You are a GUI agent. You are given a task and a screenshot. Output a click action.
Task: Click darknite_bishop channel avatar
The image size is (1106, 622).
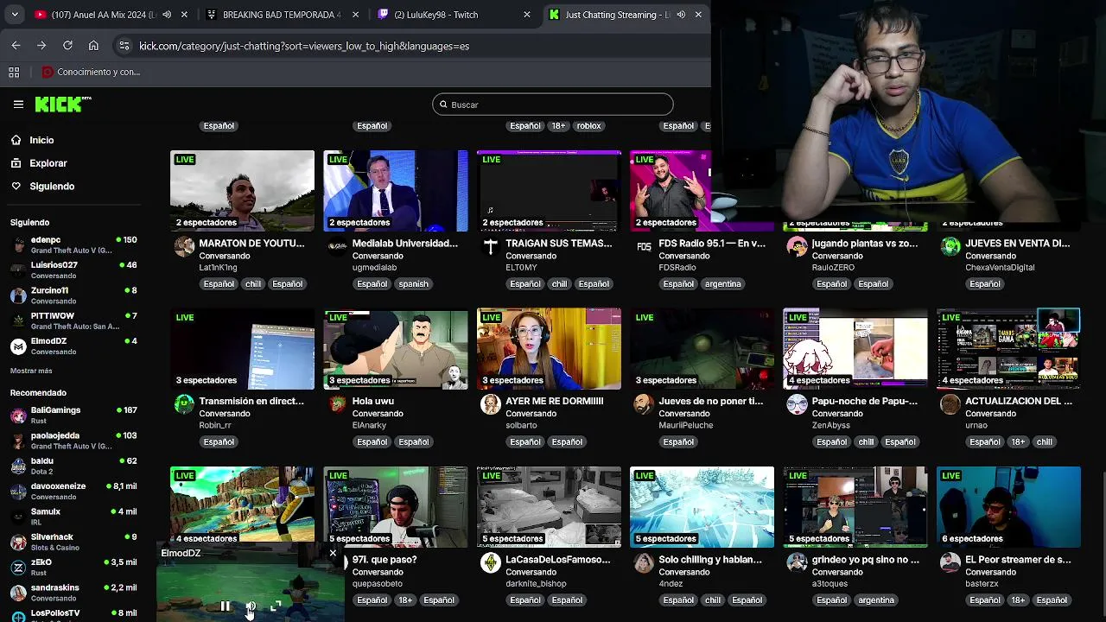coord(490,563)
